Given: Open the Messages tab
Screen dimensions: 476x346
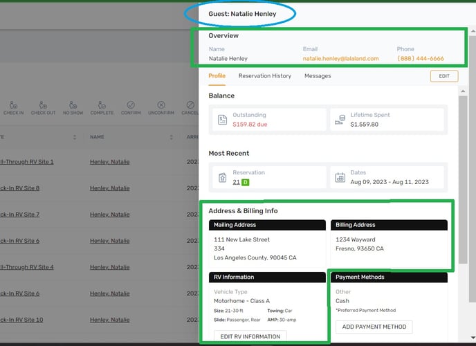Looking at the screenshot, I should (x=317, y=76).
